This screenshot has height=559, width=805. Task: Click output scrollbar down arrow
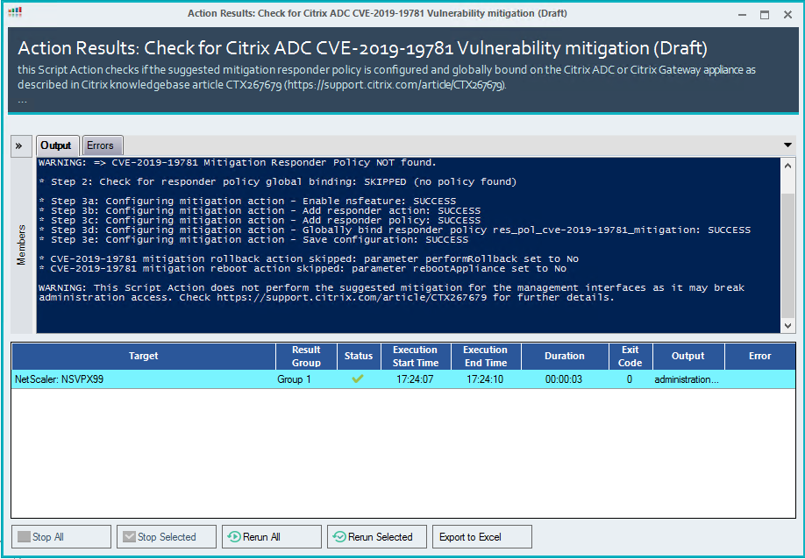point(787,326)
